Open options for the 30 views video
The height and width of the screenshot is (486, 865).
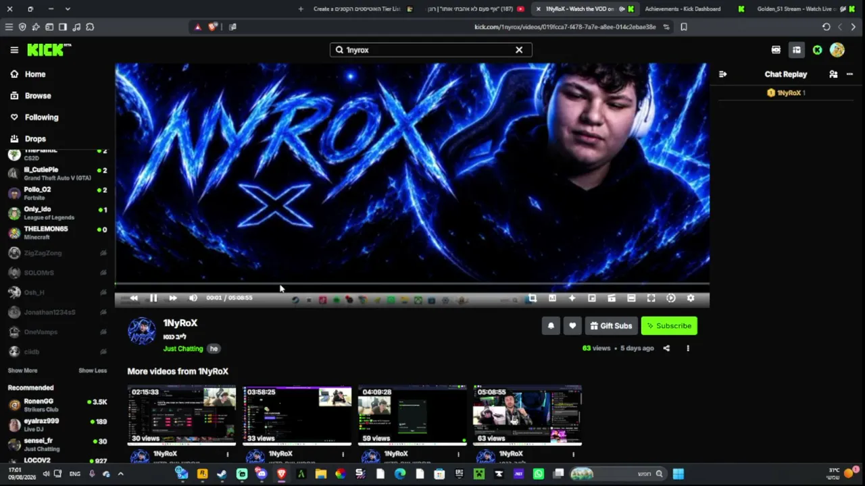227,454
